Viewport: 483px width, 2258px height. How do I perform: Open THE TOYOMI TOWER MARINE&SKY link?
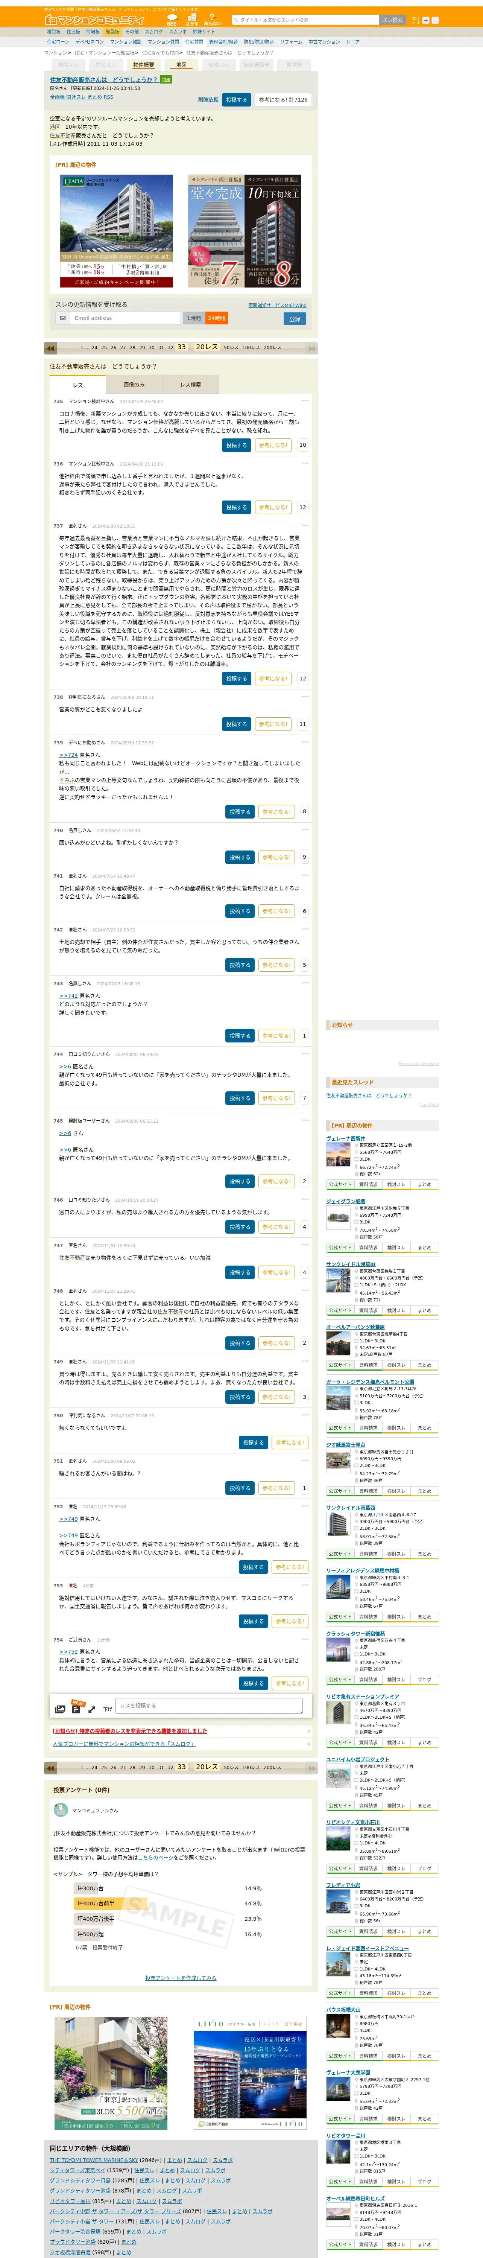coord(94,2160)
